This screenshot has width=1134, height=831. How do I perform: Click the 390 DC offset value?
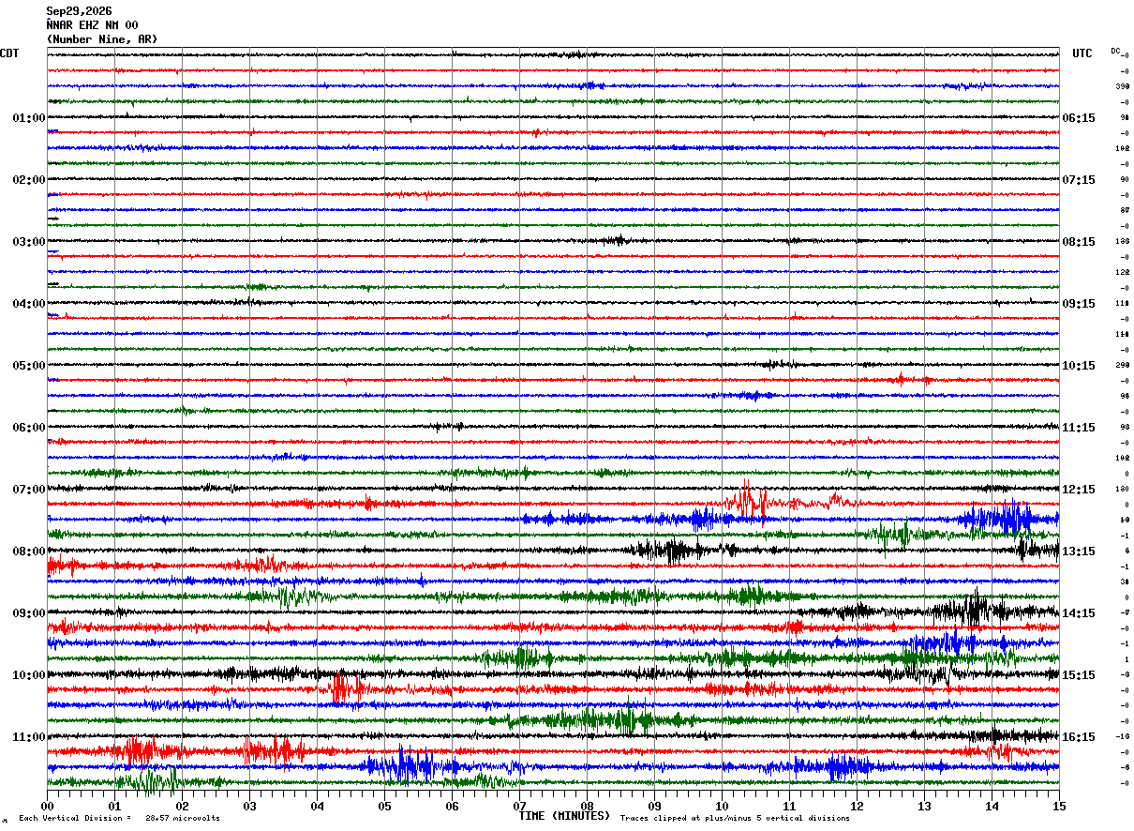1122,86
